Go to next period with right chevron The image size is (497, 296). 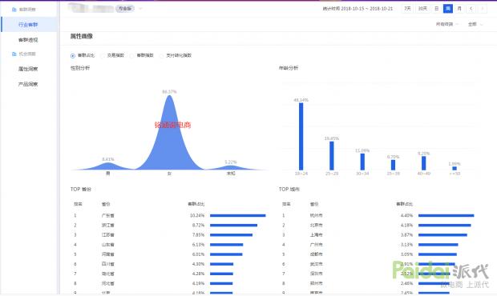click(483, 9)
